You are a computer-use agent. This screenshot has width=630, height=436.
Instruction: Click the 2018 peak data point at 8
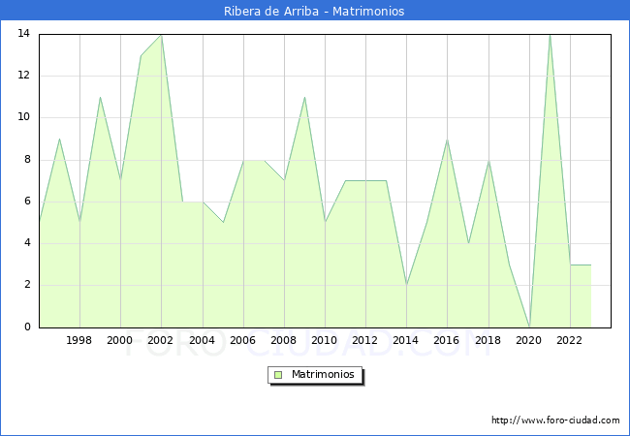(488, 161)
